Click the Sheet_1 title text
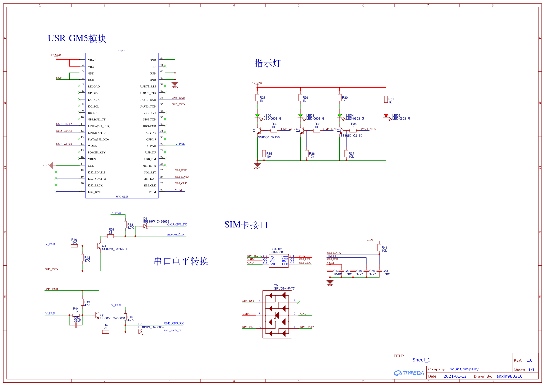This screenshot has width=545, height=386. point(421,360)
